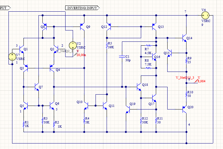Select capacitor C1 30p
This screenshot has height=149, width=223.
point(122,57)
